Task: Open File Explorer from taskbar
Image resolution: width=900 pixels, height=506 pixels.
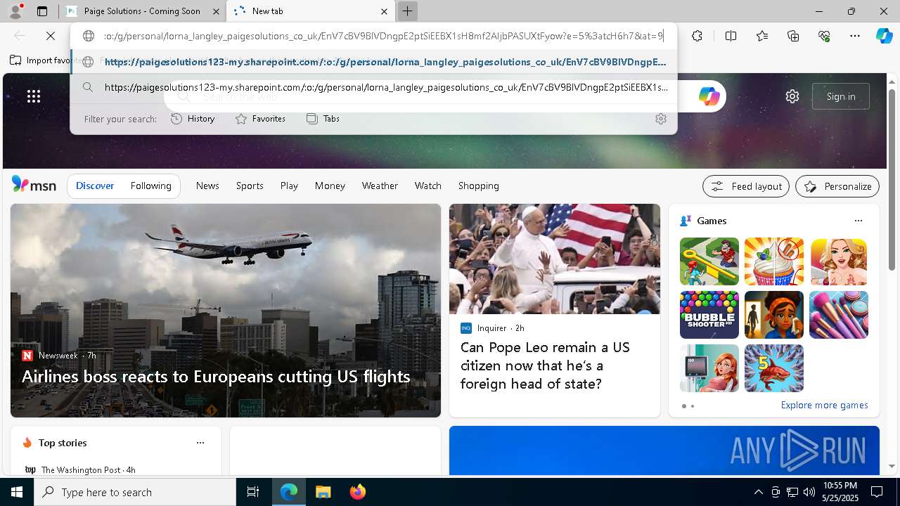Action: click(323, 492)
